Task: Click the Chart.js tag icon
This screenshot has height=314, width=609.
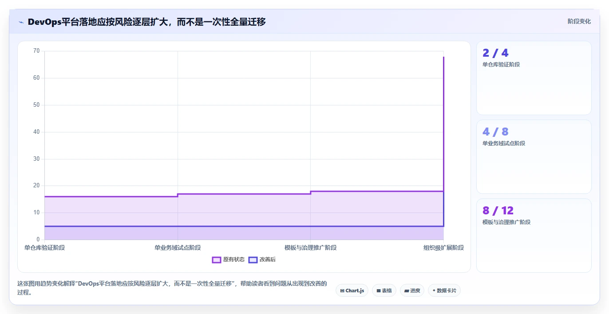Action: coord(342,291)
